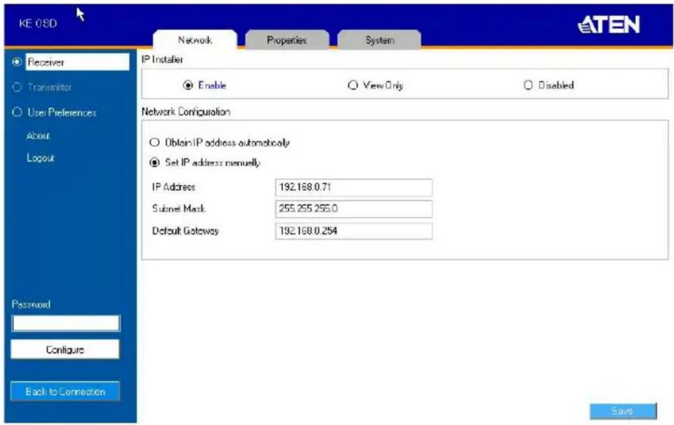The image size is (674, 425).
Task: Select the Receiver radio option
Action: click(x=17, y=62)
